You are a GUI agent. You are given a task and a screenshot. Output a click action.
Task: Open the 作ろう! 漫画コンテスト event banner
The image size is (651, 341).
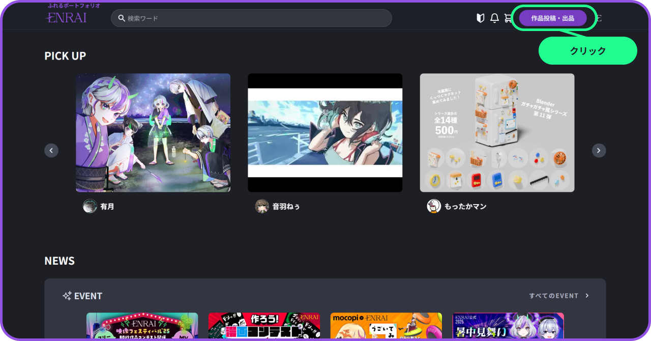[x=264, y=326]
